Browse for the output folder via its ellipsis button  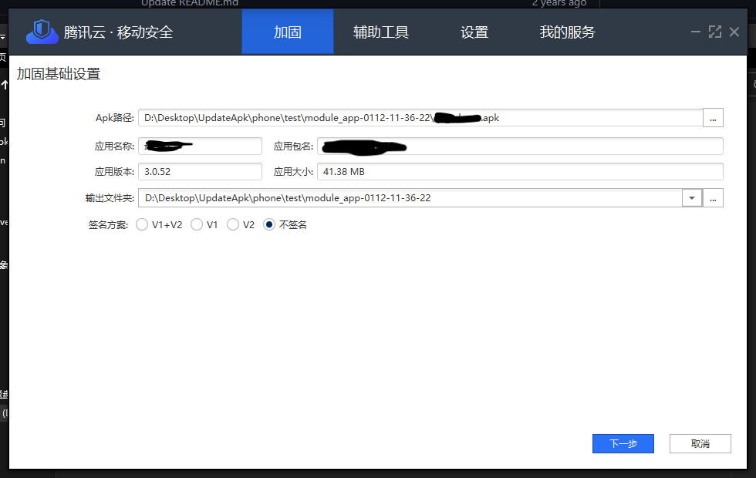click(713, 198)
